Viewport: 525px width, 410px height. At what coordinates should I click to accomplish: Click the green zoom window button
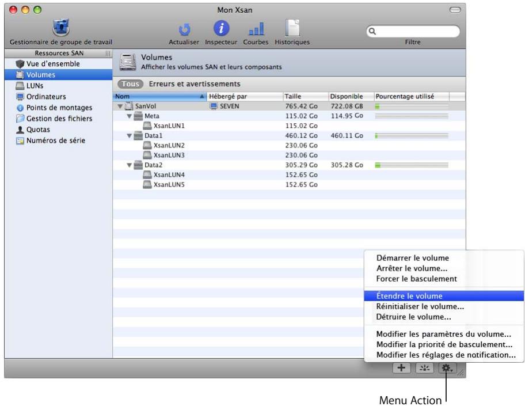click(x=37, y=10)
